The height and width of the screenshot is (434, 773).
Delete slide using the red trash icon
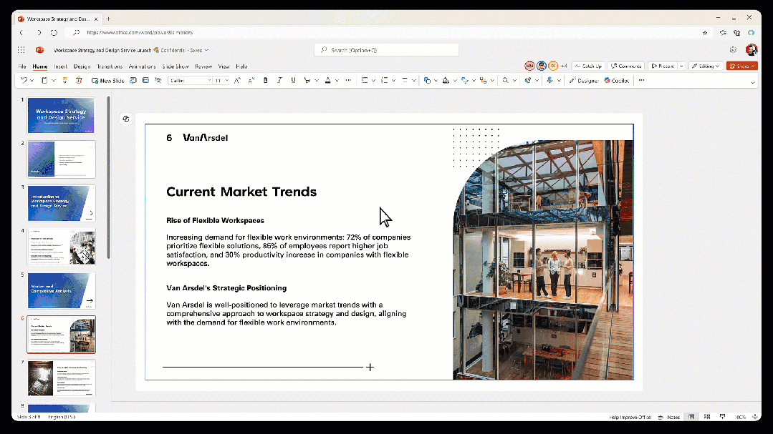[x=79, y=81]
